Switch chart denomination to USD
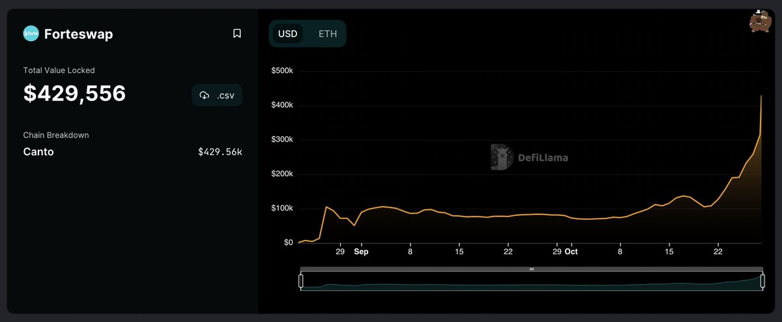Screen dimensions: 782x322 (287, 34)
